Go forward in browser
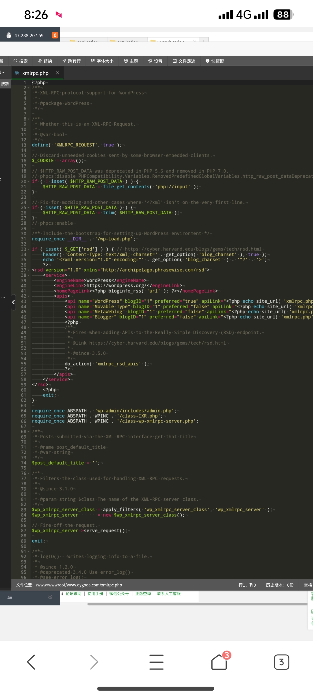Image resolution: width=313 pixels, height=696 pixels. click(94, 662)
